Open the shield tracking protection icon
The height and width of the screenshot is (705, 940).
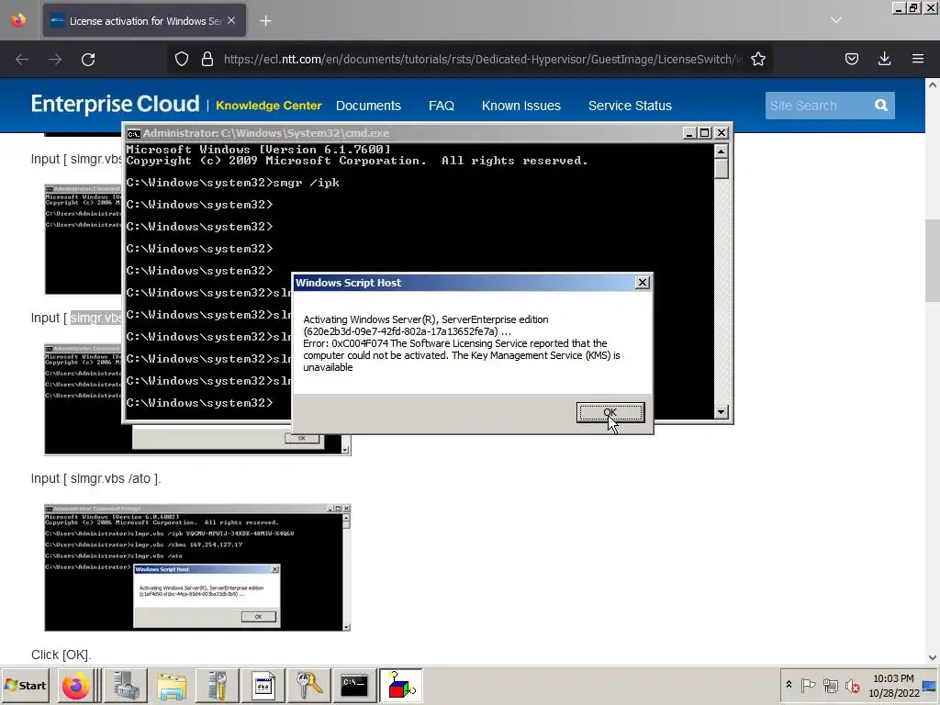(x=182, y=59)
